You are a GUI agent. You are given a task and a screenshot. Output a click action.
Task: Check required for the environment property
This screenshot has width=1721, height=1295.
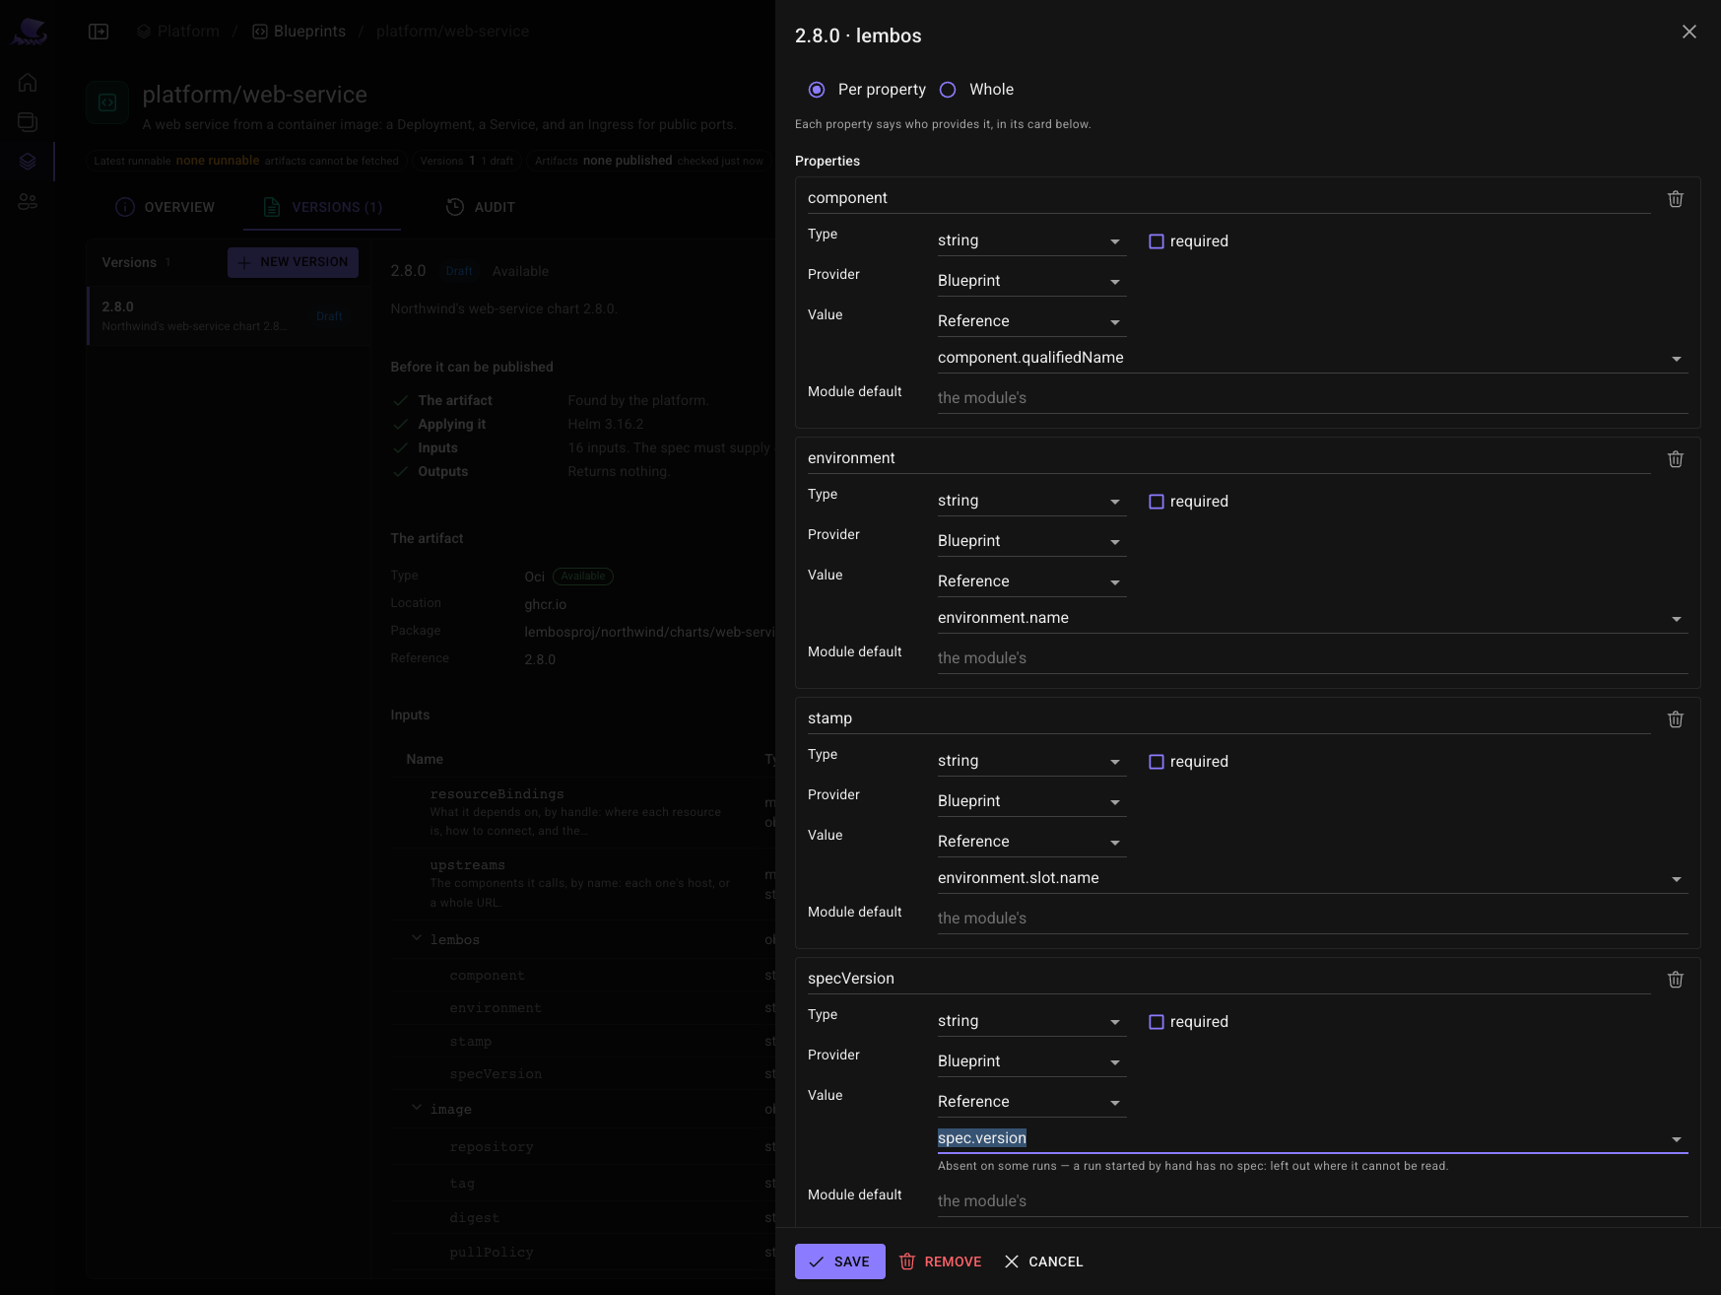click(1157, 502)
